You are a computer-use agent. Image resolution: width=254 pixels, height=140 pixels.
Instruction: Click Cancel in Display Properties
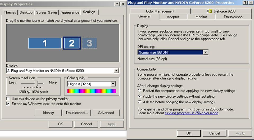(x=86, y=124)
